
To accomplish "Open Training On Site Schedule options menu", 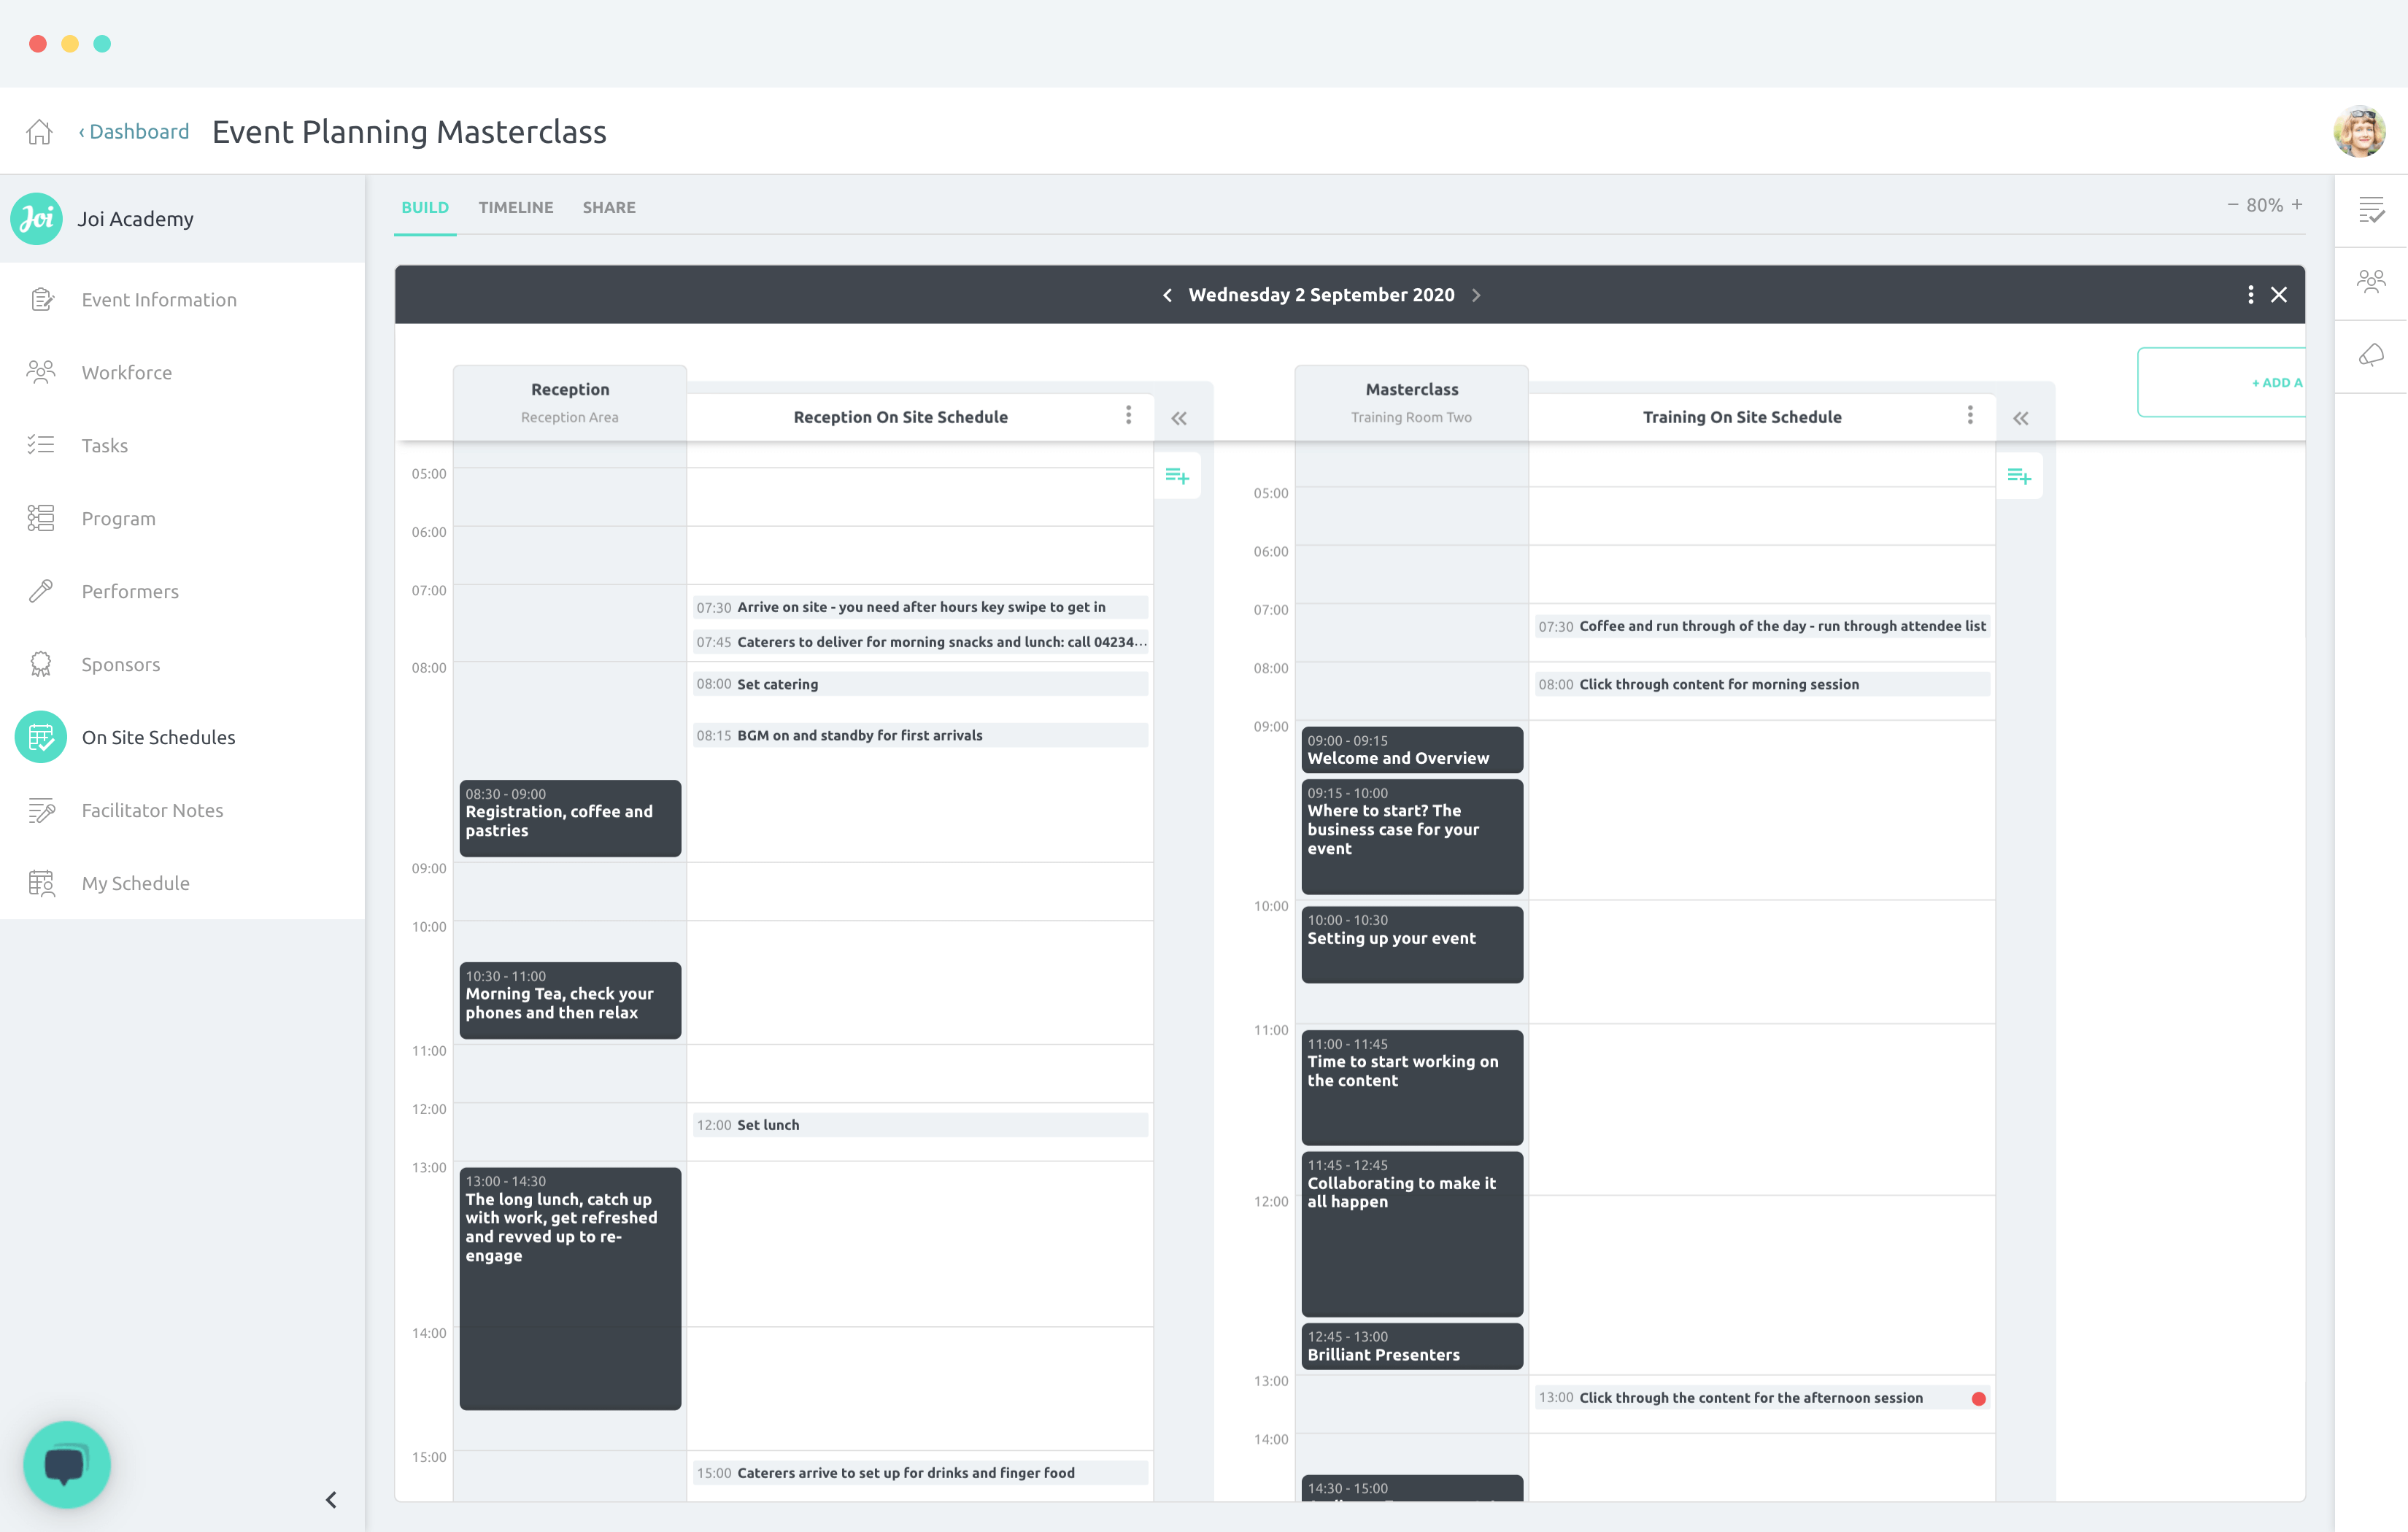I will (1970, 415).
